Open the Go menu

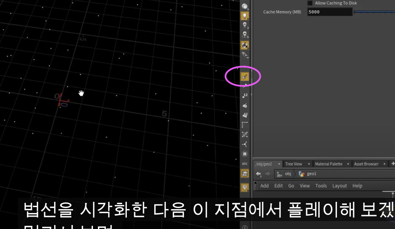pyautogui.click(x=291, y=186)
